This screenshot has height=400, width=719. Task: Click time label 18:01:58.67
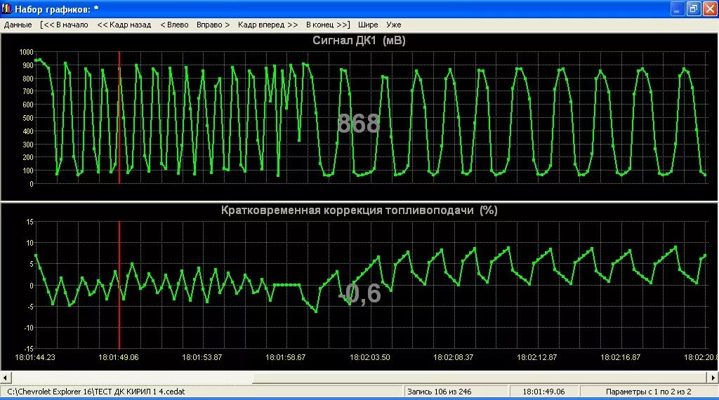(x=285, y=357)
